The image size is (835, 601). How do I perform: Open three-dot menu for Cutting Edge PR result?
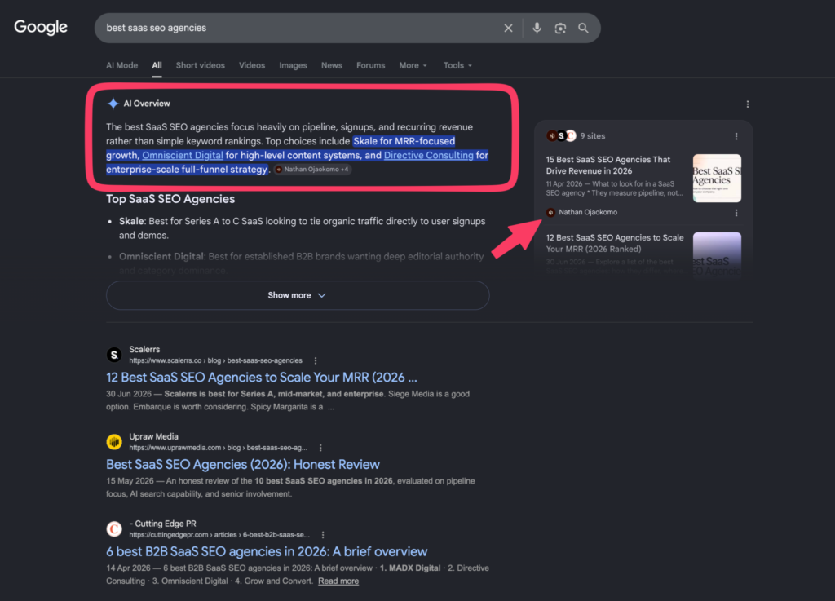coord(323,535)
